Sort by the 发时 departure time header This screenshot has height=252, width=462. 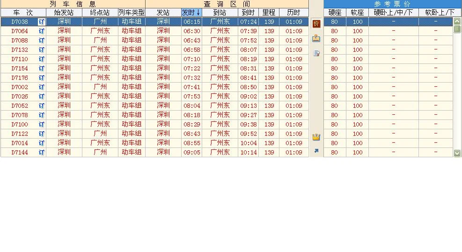click(191, 13)
